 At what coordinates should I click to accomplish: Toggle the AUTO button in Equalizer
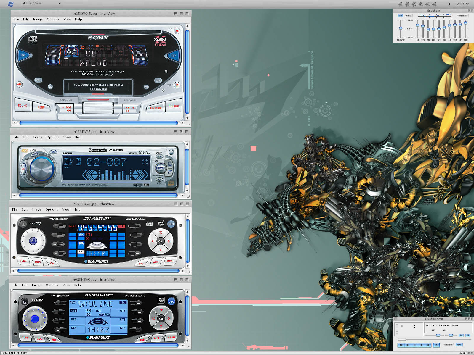pos(409,16)
